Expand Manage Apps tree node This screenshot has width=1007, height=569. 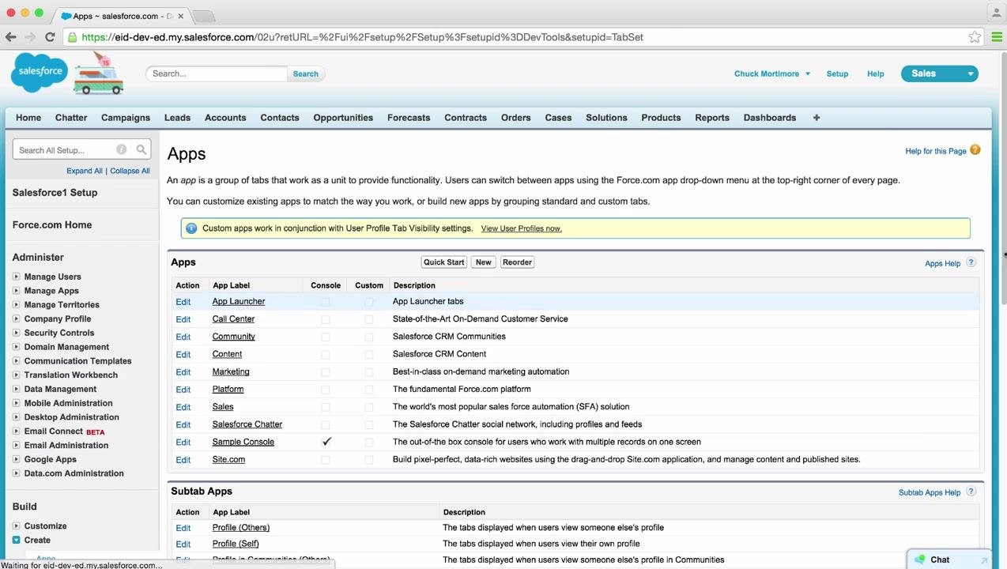[x=16, y=291]
